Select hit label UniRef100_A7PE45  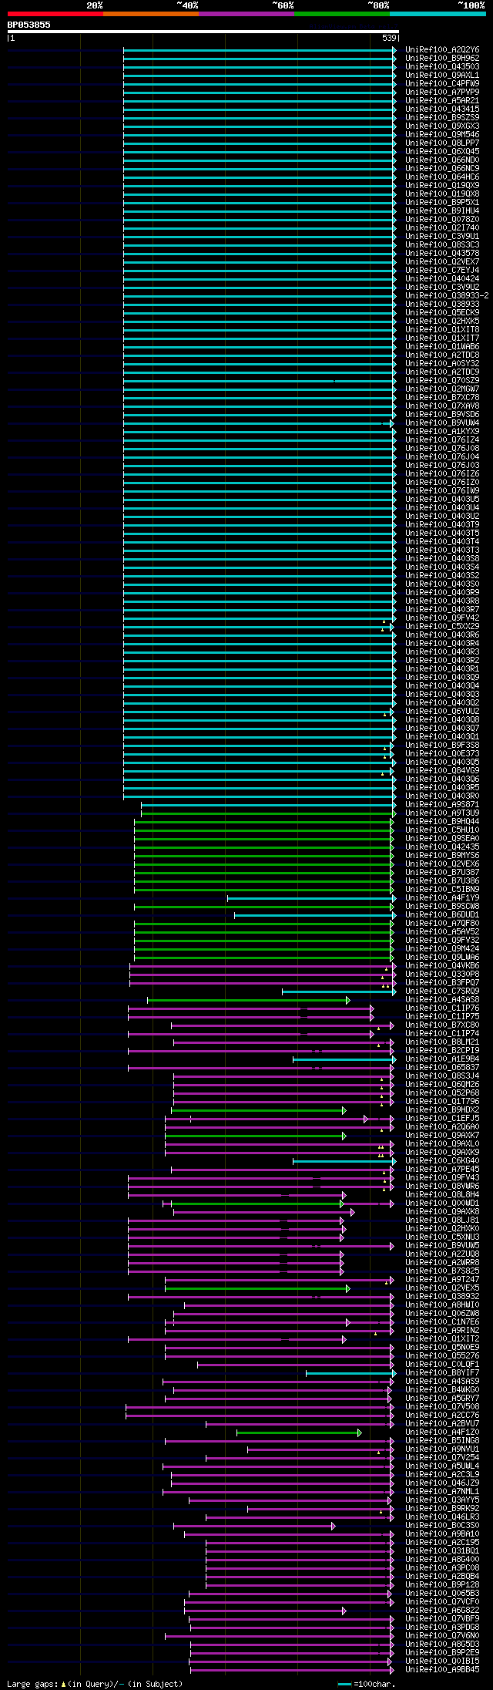tap(442, 1170)
